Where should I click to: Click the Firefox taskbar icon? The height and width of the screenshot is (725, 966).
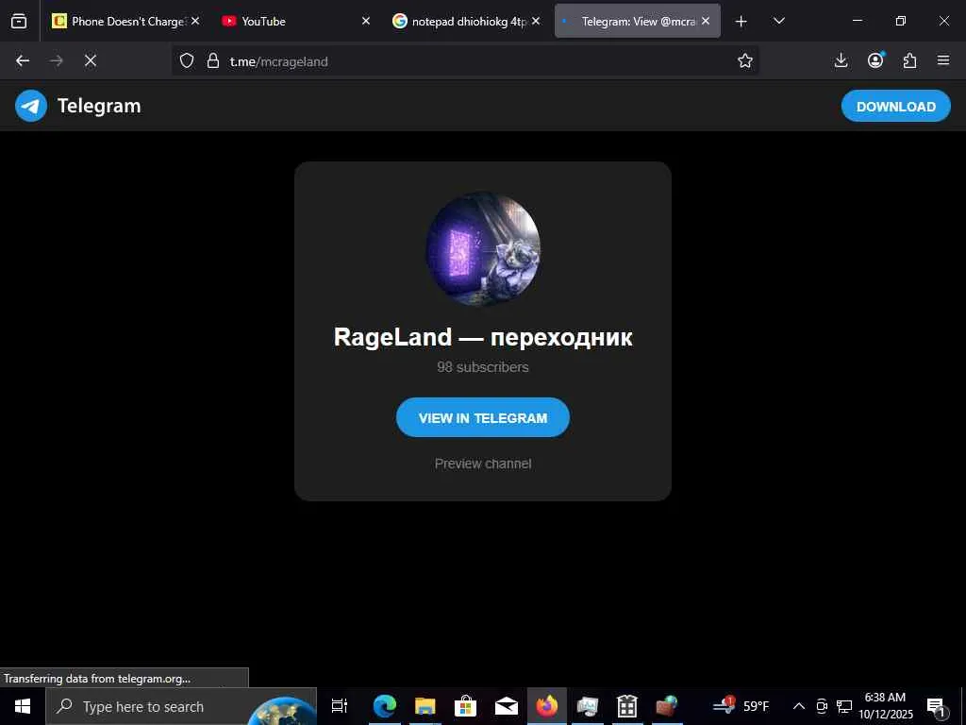pos(547,706)
